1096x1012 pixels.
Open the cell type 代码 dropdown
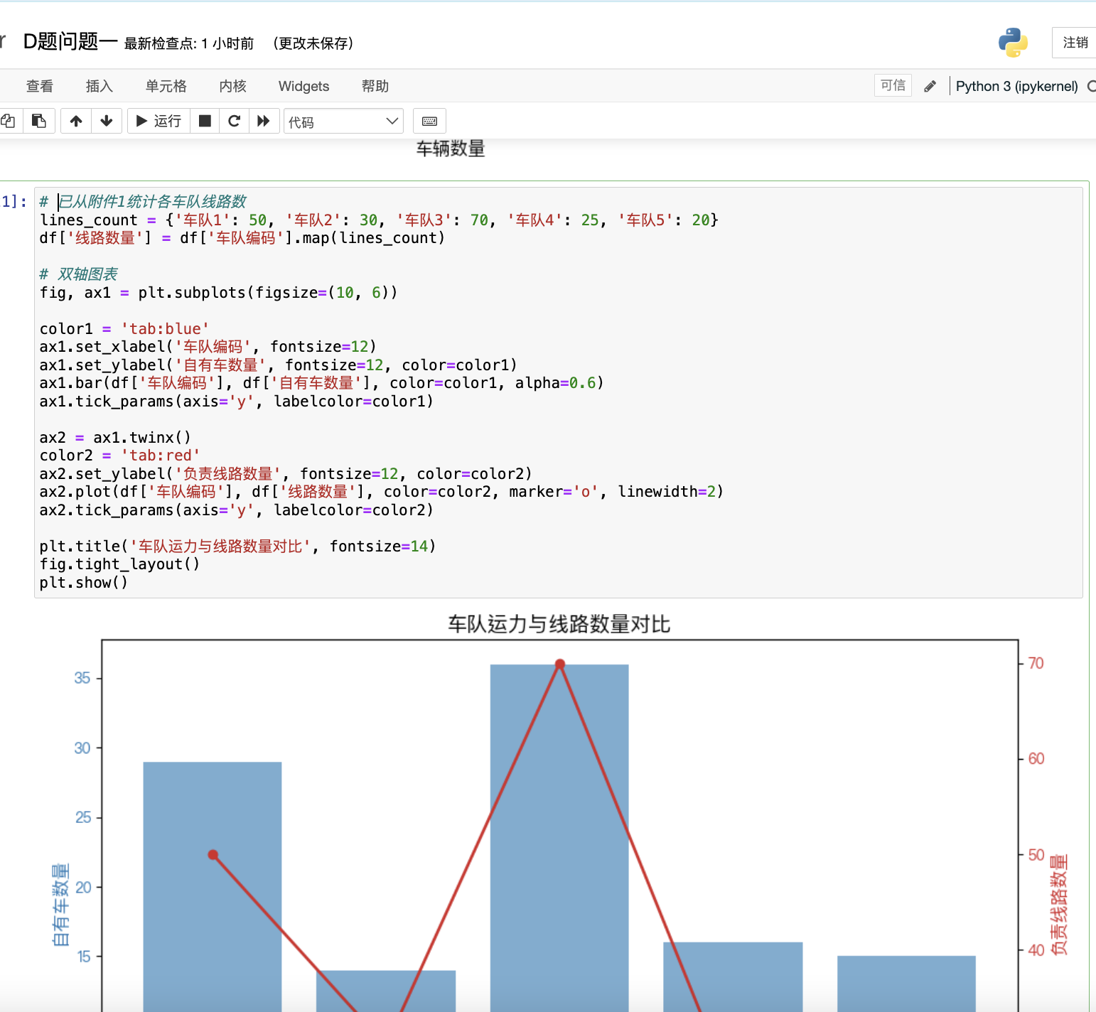343,122
